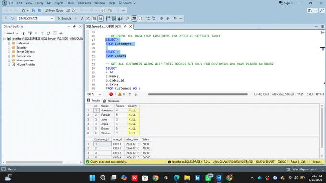
Task: Go to the previous issue arrow
Action: [130, 94]
